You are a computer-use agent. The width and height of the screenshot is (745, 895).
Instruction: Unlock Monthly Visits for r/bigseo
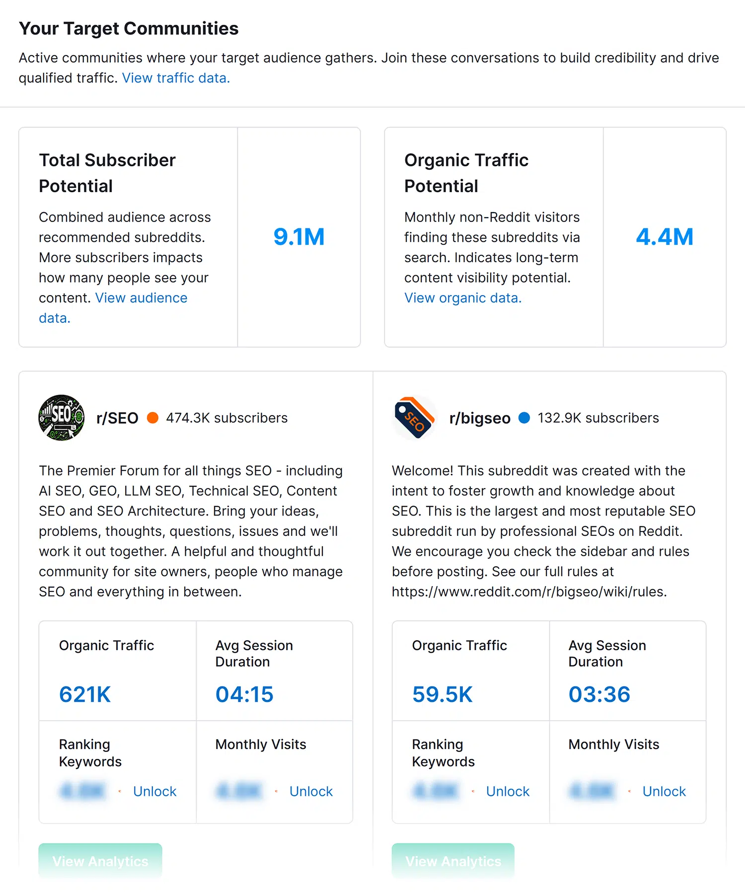coord(664,791)
